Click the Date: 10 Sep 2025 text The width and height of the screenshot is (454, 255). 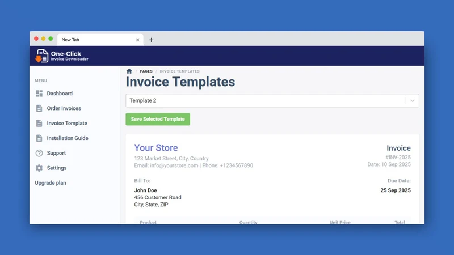click(389, 164)
